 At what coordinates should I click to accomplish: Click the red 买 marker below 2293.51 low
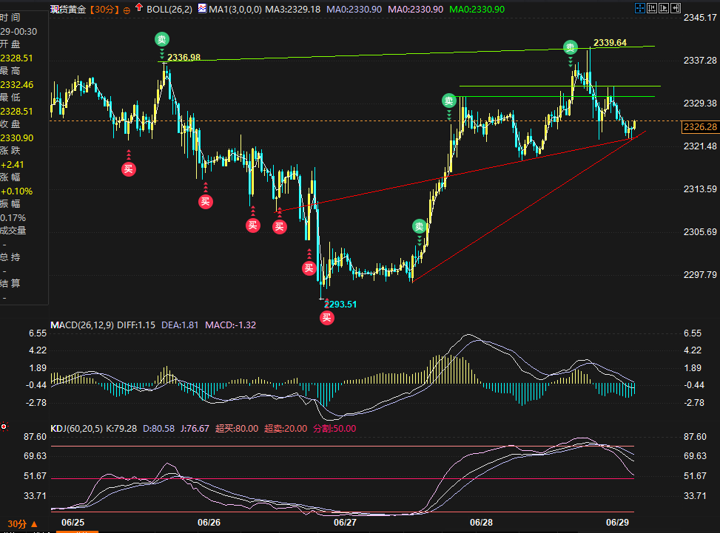point(326,317)
